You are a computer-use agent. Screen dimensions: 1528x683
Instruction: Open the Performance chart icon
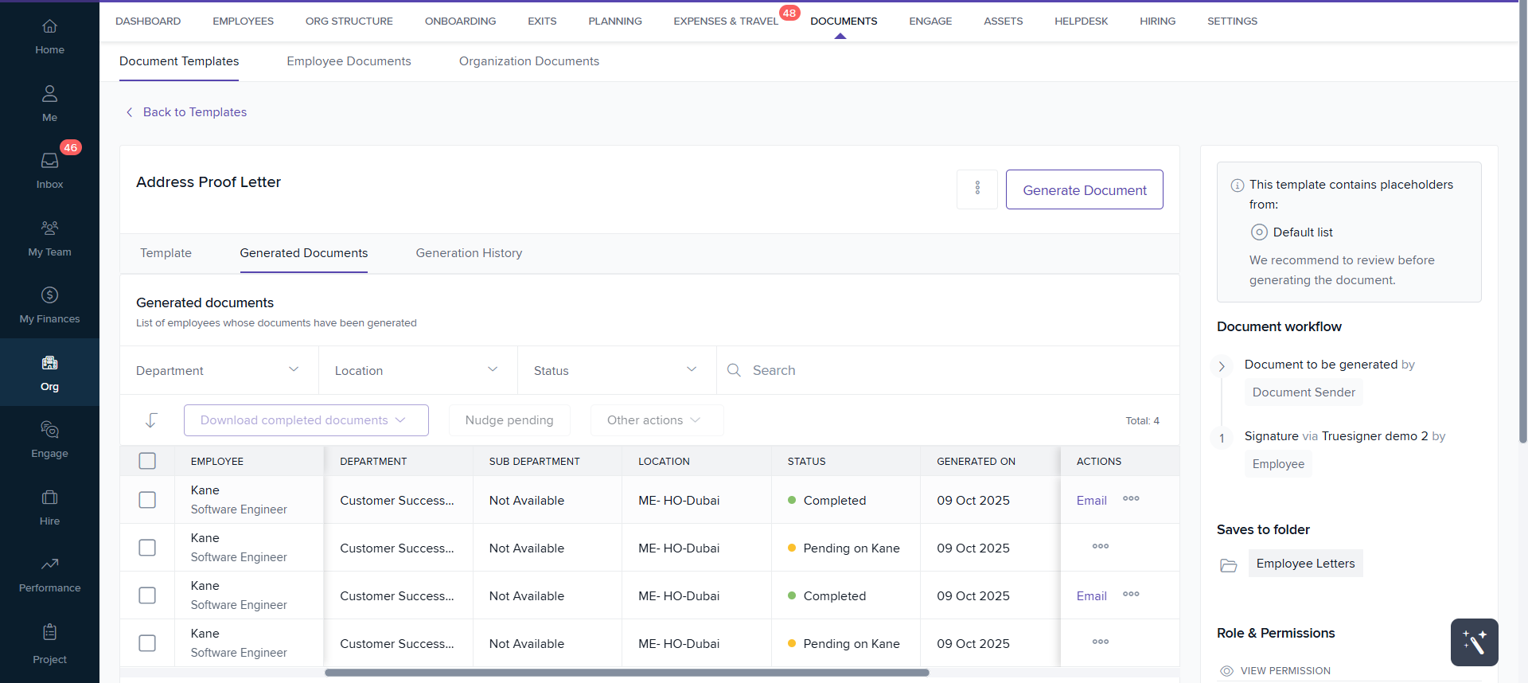(49, 564)
